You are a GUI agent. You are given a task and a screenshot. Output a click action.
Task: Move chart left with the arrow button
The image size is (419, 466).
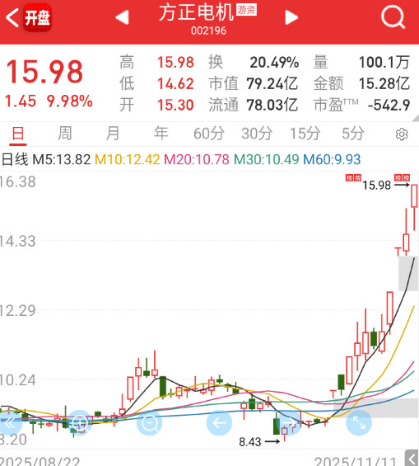coord(219,423)
